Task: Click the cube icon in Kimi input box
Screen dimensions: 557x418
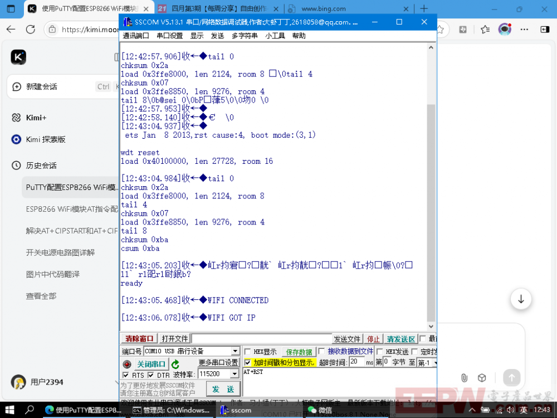Action: point(482,377)
